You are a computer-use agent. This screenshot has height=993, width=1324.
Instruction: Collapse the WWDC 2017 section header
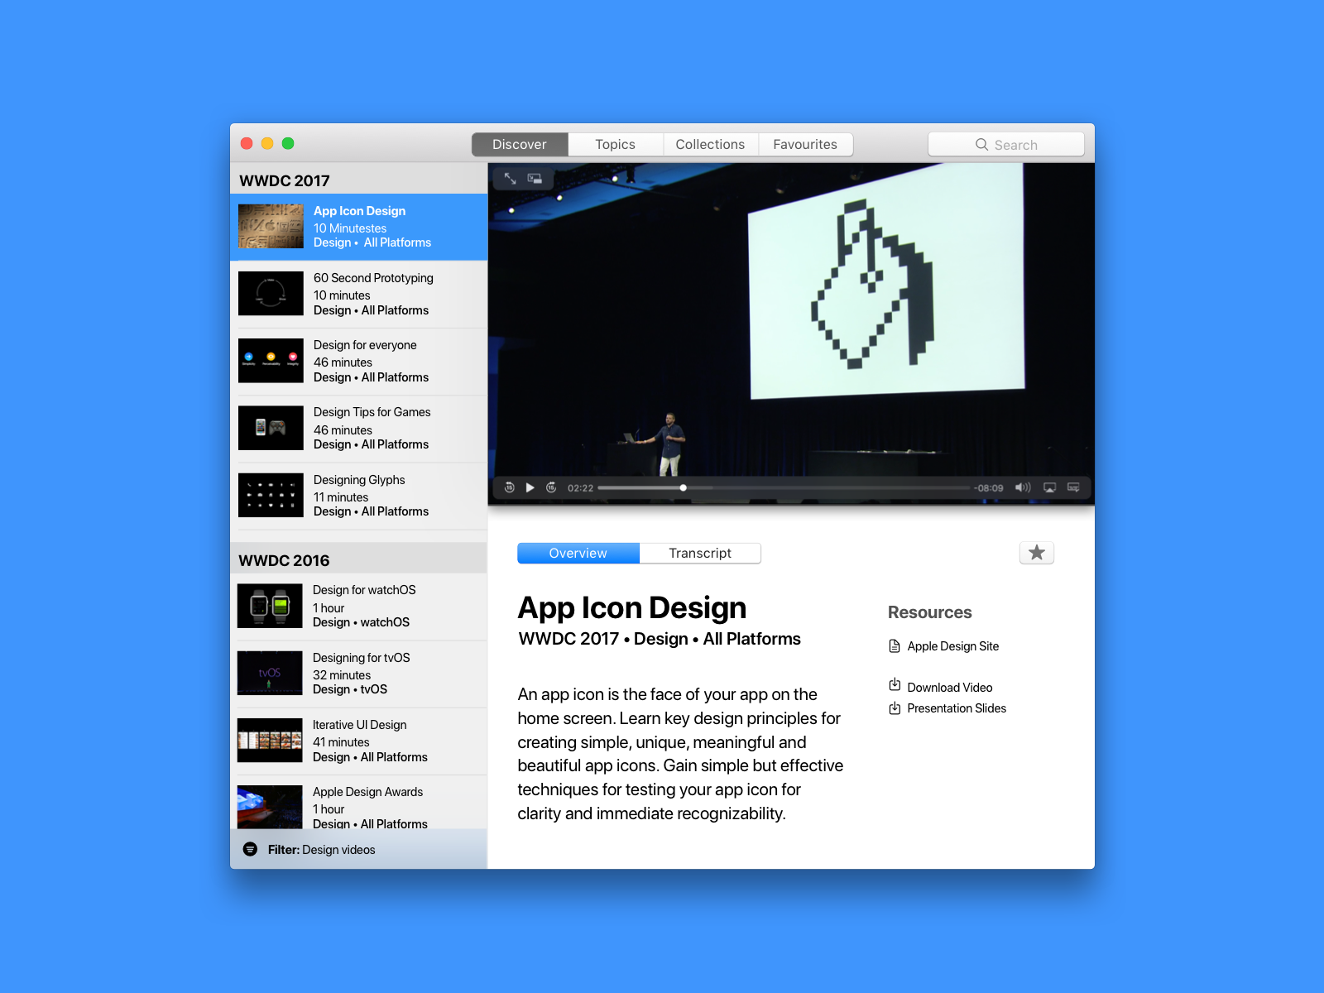[x=285, y=180]
